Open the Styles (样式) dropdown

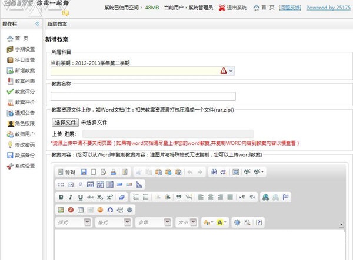[74, 222]
